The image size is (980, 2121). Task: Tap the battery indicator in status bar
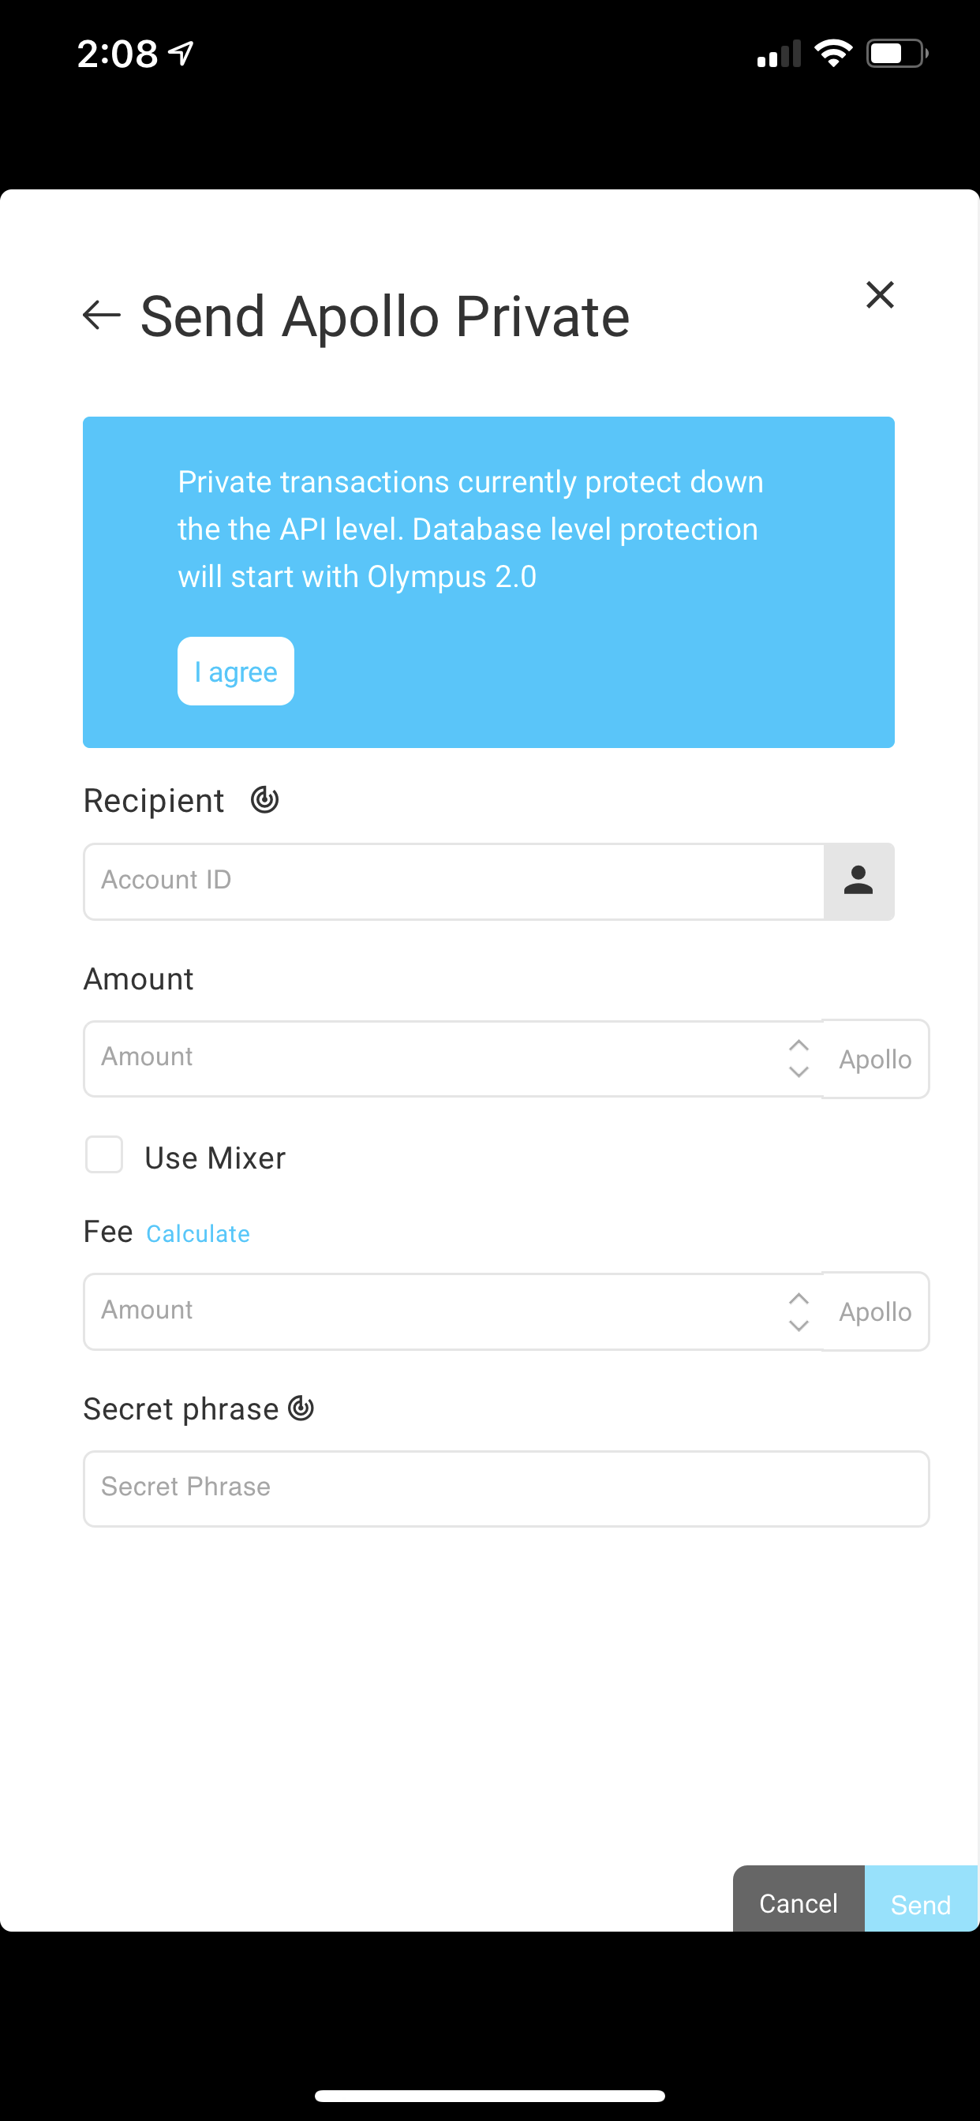pos(896,54)
